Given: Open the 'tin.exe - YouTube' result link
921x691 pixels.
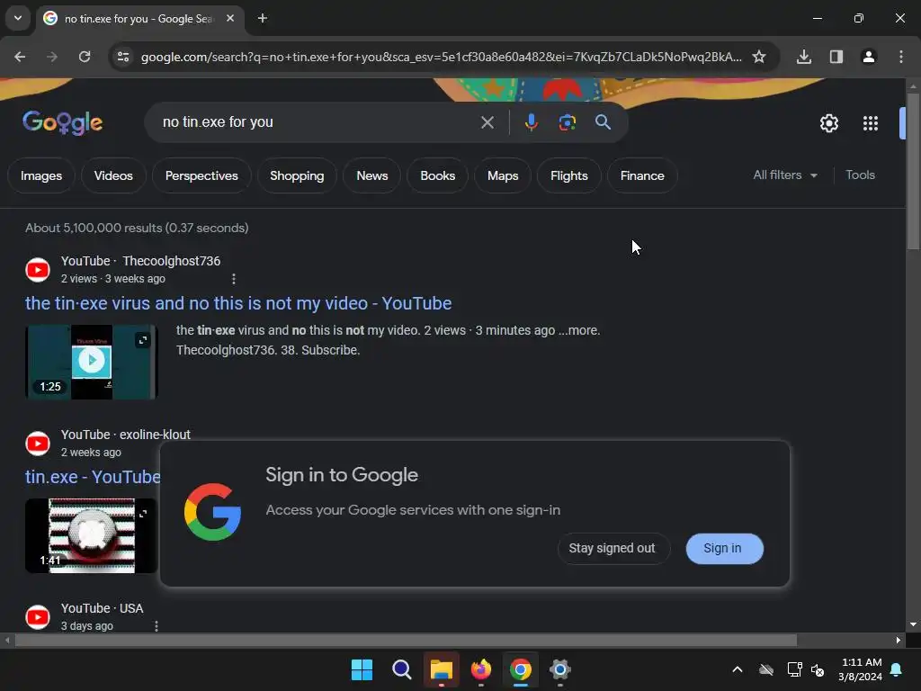Looking at the screenshot, I should (93, 477).
